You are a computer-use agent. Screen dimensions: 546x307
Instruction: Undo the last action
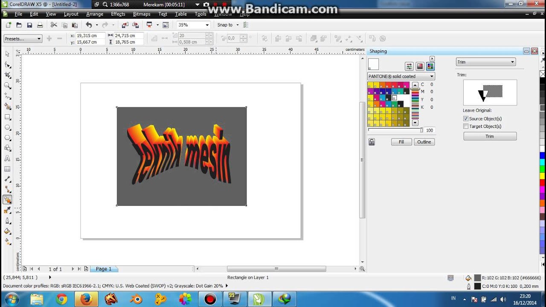89,25
